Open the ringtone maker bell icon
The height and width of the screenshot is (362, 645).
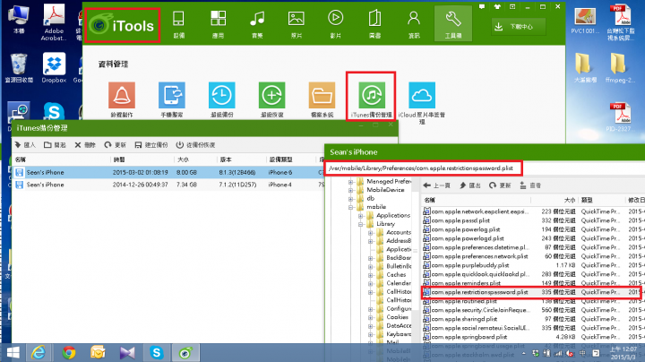pyautogui.click(x=122, y=99)
